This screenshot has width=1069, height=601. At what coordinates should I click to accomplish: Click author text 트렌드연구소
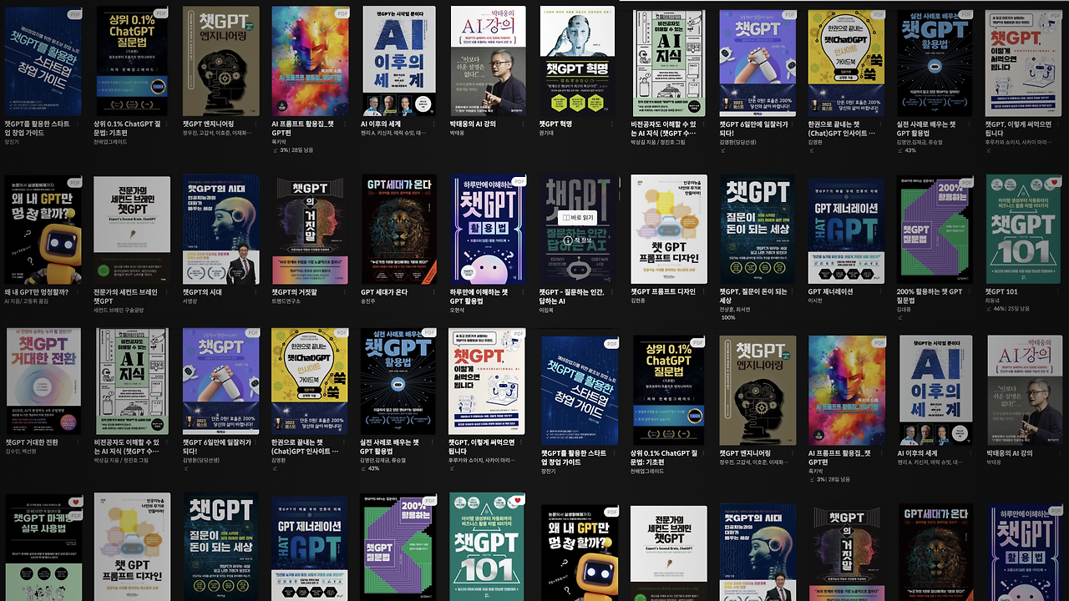(x=285, y=301)
